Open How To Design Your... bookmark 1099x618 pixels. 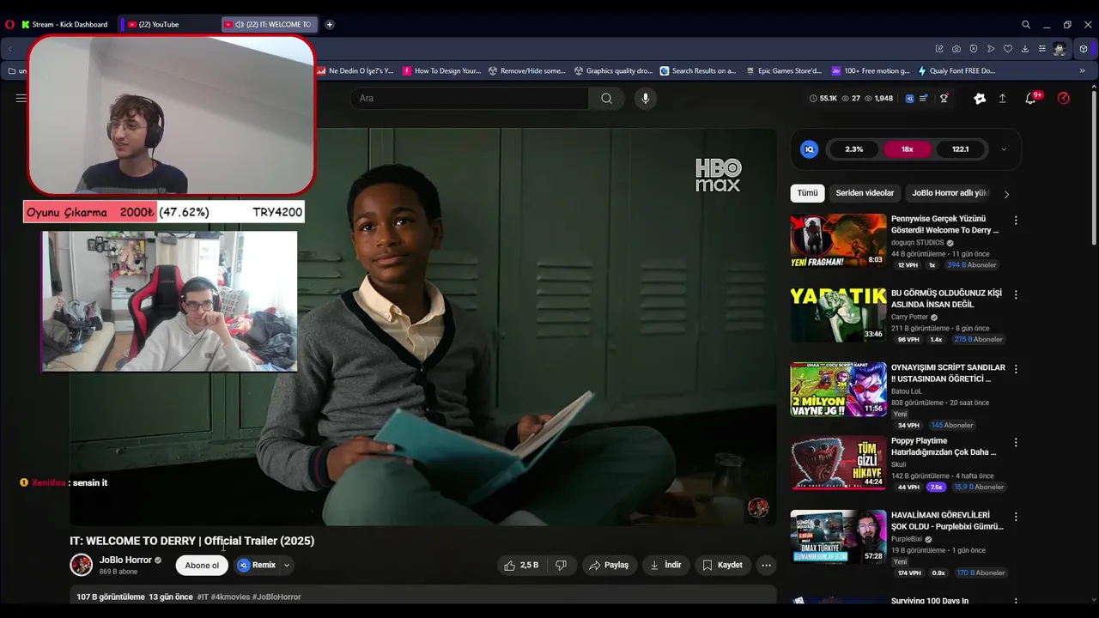441,71
